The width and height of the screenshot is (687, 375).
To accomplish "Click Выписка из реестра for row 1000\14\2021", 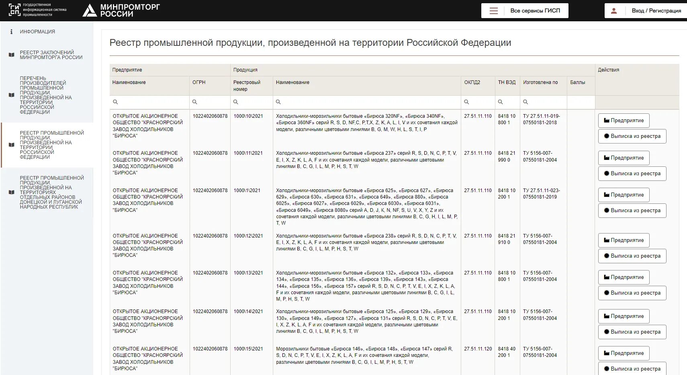I will (x=632, y=332).
